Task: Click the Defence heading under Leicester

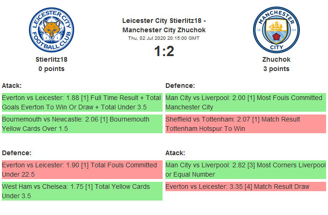Action: click(x=16, y=153)
